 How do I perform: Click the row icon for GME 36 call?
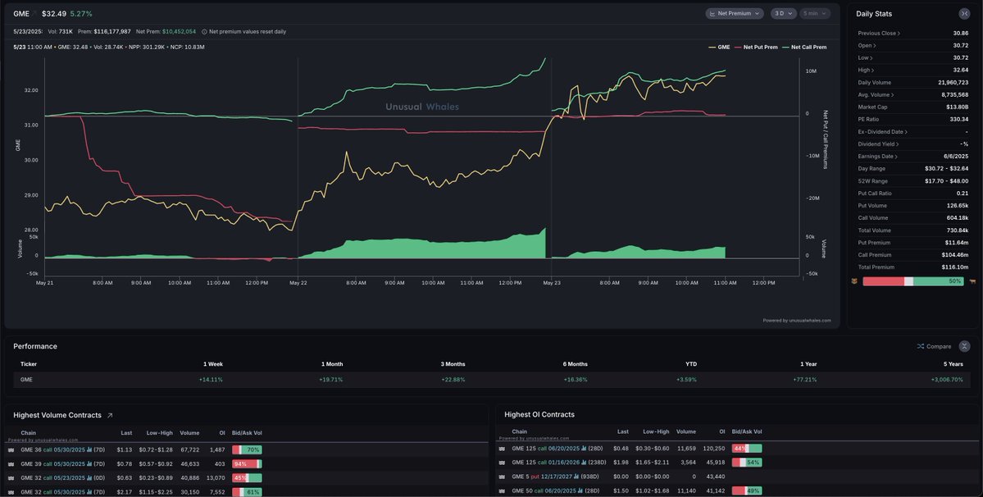[x=11, y=450]
